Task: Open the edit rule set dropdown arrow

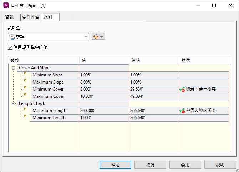Action: tap(102, 37)
